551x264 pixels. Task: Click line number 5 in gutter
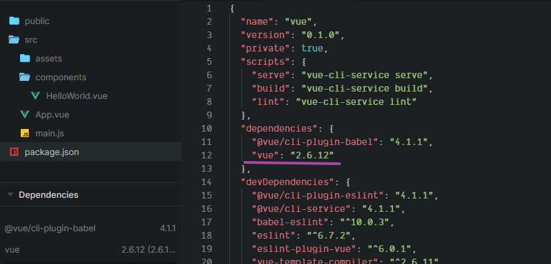point(209,61)
